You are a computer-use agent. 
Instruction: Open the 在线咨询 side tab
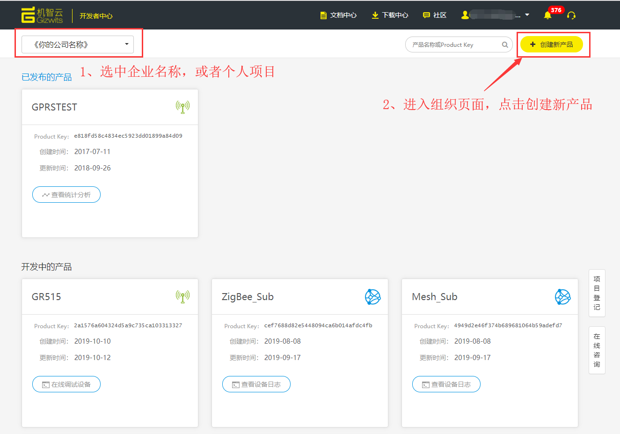point(597,350)
